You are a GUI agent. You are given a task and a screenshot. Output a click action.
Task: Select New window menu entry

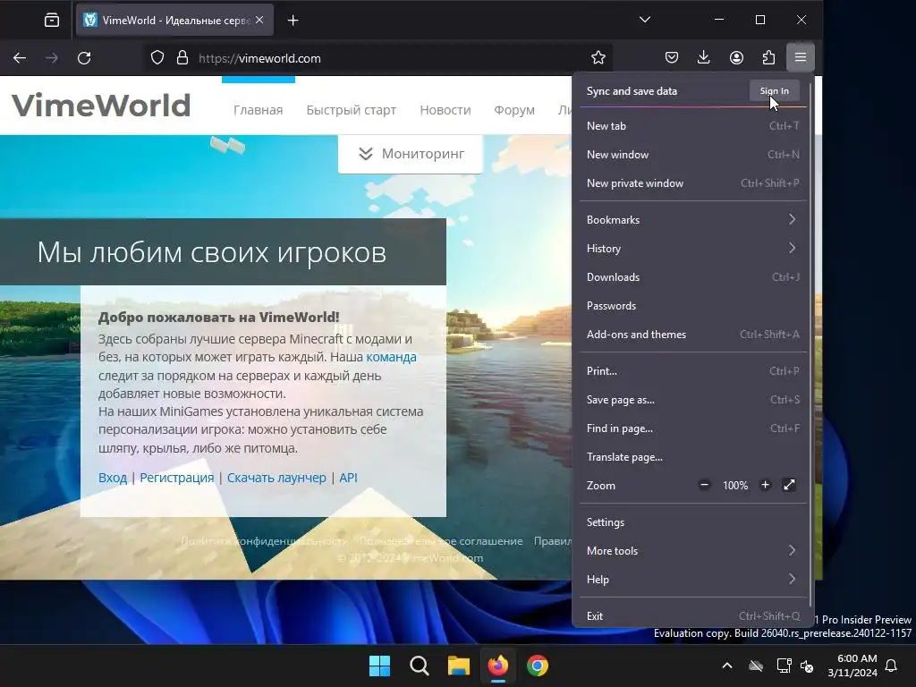click(693, 154)
